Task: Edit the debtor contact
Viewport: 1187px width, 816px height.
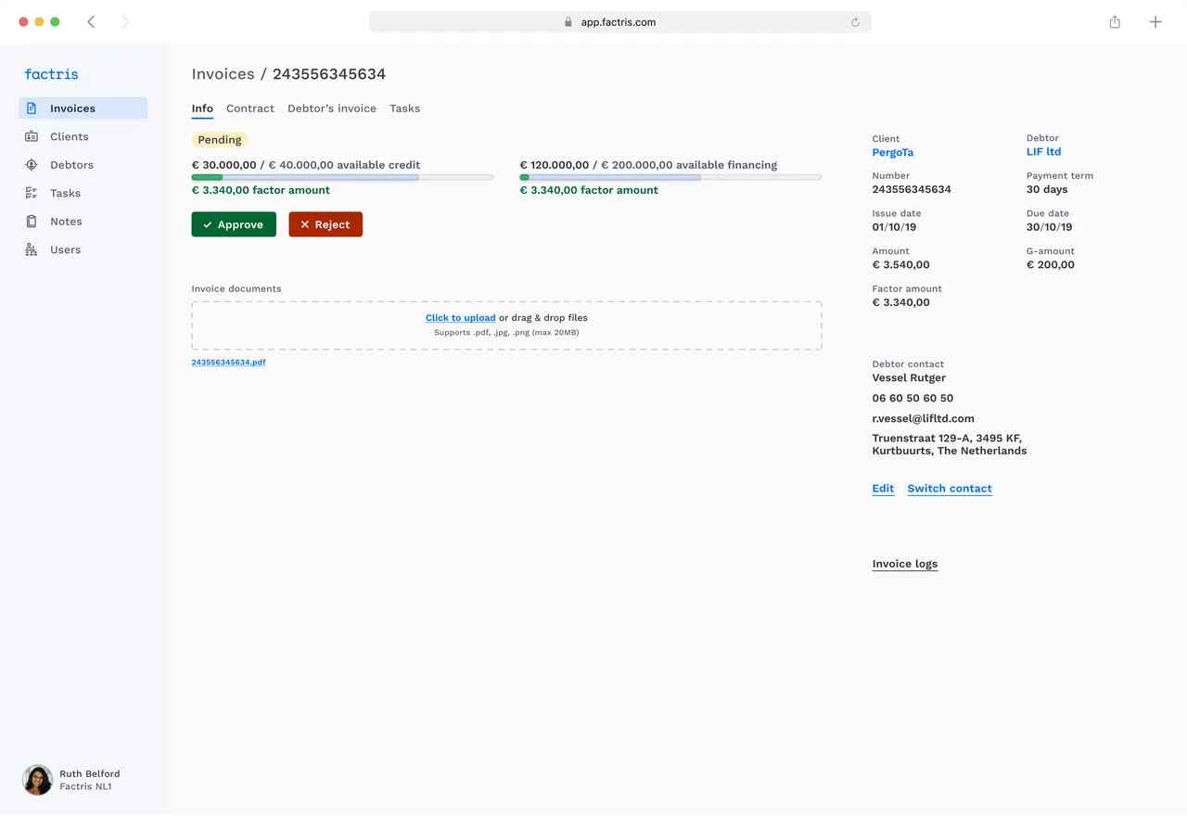Action: (x=883, y=489)
